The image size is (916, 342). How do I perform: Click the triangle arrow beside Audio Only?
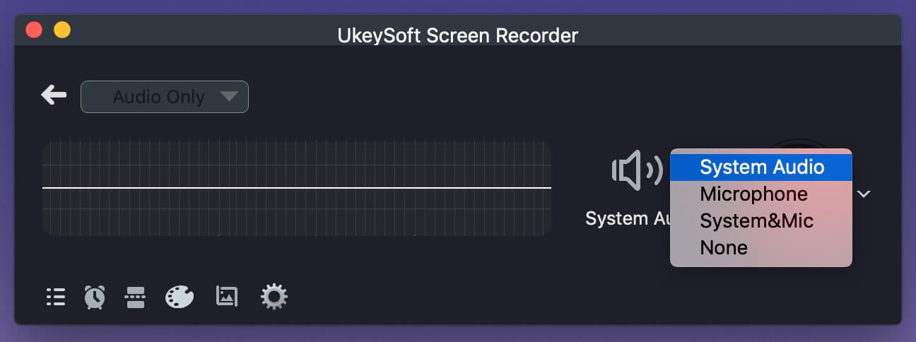(228, 96)
